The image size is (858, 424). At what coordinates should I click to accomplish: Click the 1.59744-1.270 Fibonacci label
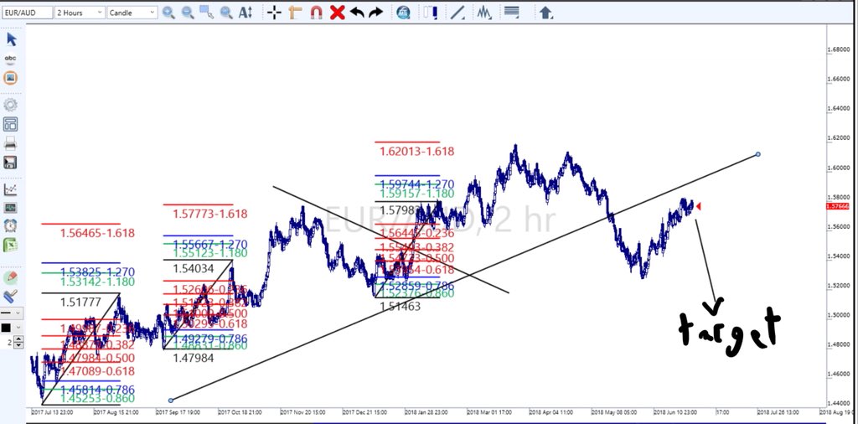click(x=417, y=185)
